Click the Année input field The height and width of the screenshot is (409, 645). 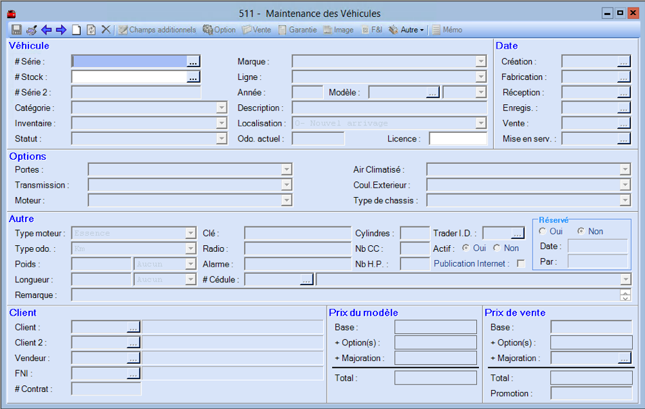tap(308, 93)
